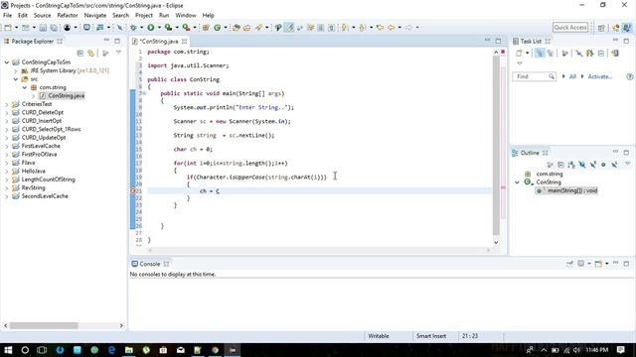Toggle Hide Fields in Outline toolbar
This screenshot has width=636, height=357.
[582, 165]
